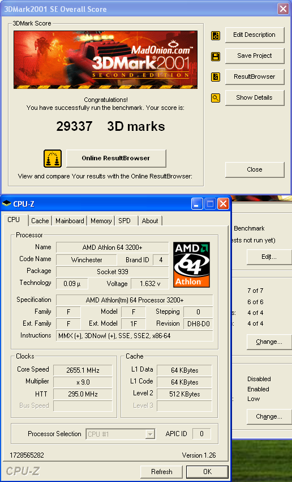The width and height of the screenshot is (292, 482).
Task: Launch the Online ResultBrowser
Action: [x=116, y=159]
